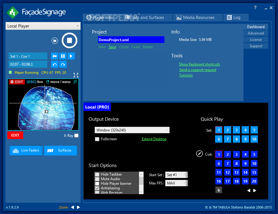Screen dimensions: 278x214
Task: Switch to the Player Info tab
Action: tap(100, 17)
